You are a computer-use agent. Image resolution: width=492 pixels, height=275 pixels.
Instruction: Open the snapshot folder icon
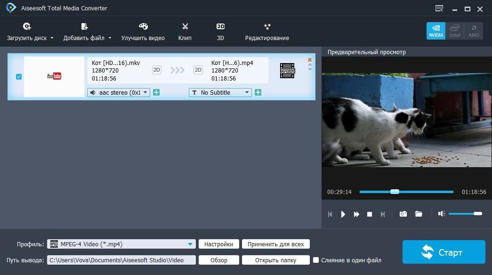point(419,214)
